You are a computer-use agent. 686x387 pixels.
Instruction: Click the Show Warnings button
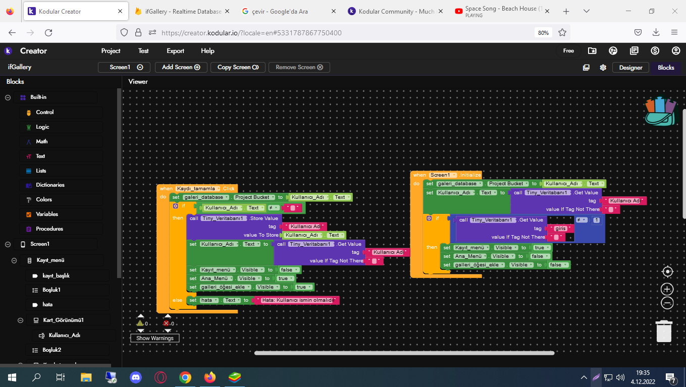click(155, 338)
